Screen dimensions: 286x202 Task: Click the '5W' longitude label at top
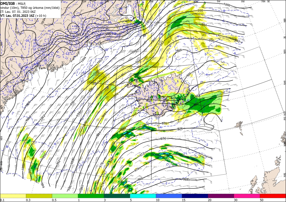219,1
